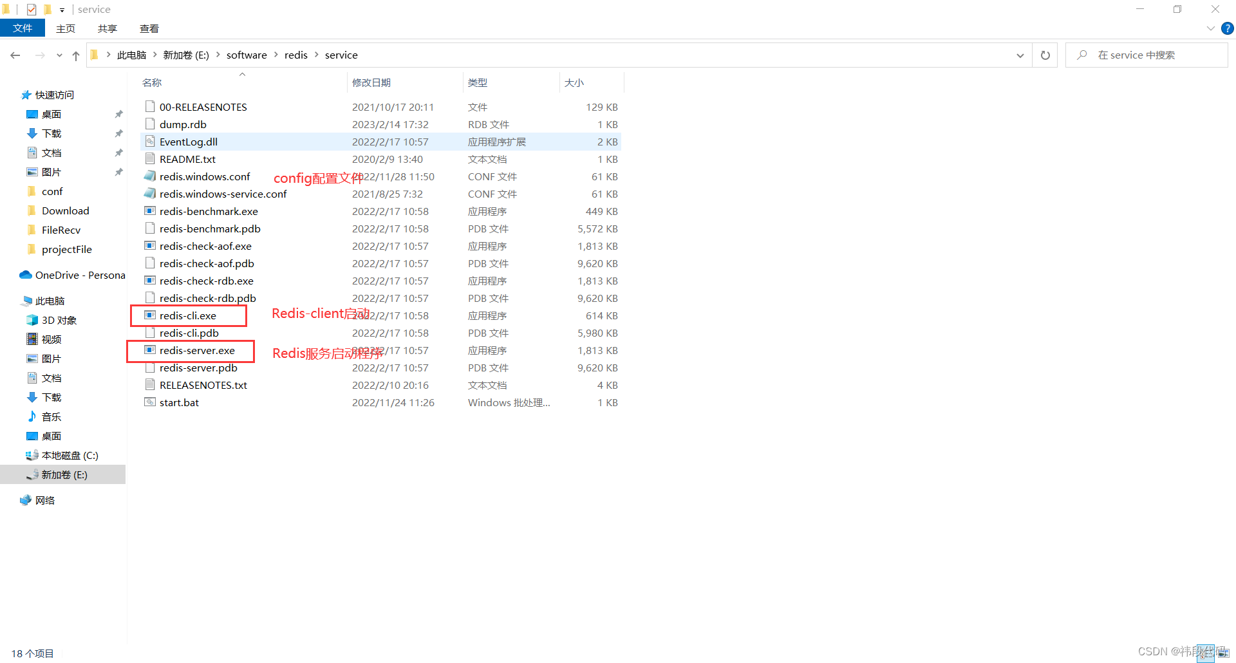
Task: Open 3D 对象 in the navigation pane
Action: tap(59, 320)
